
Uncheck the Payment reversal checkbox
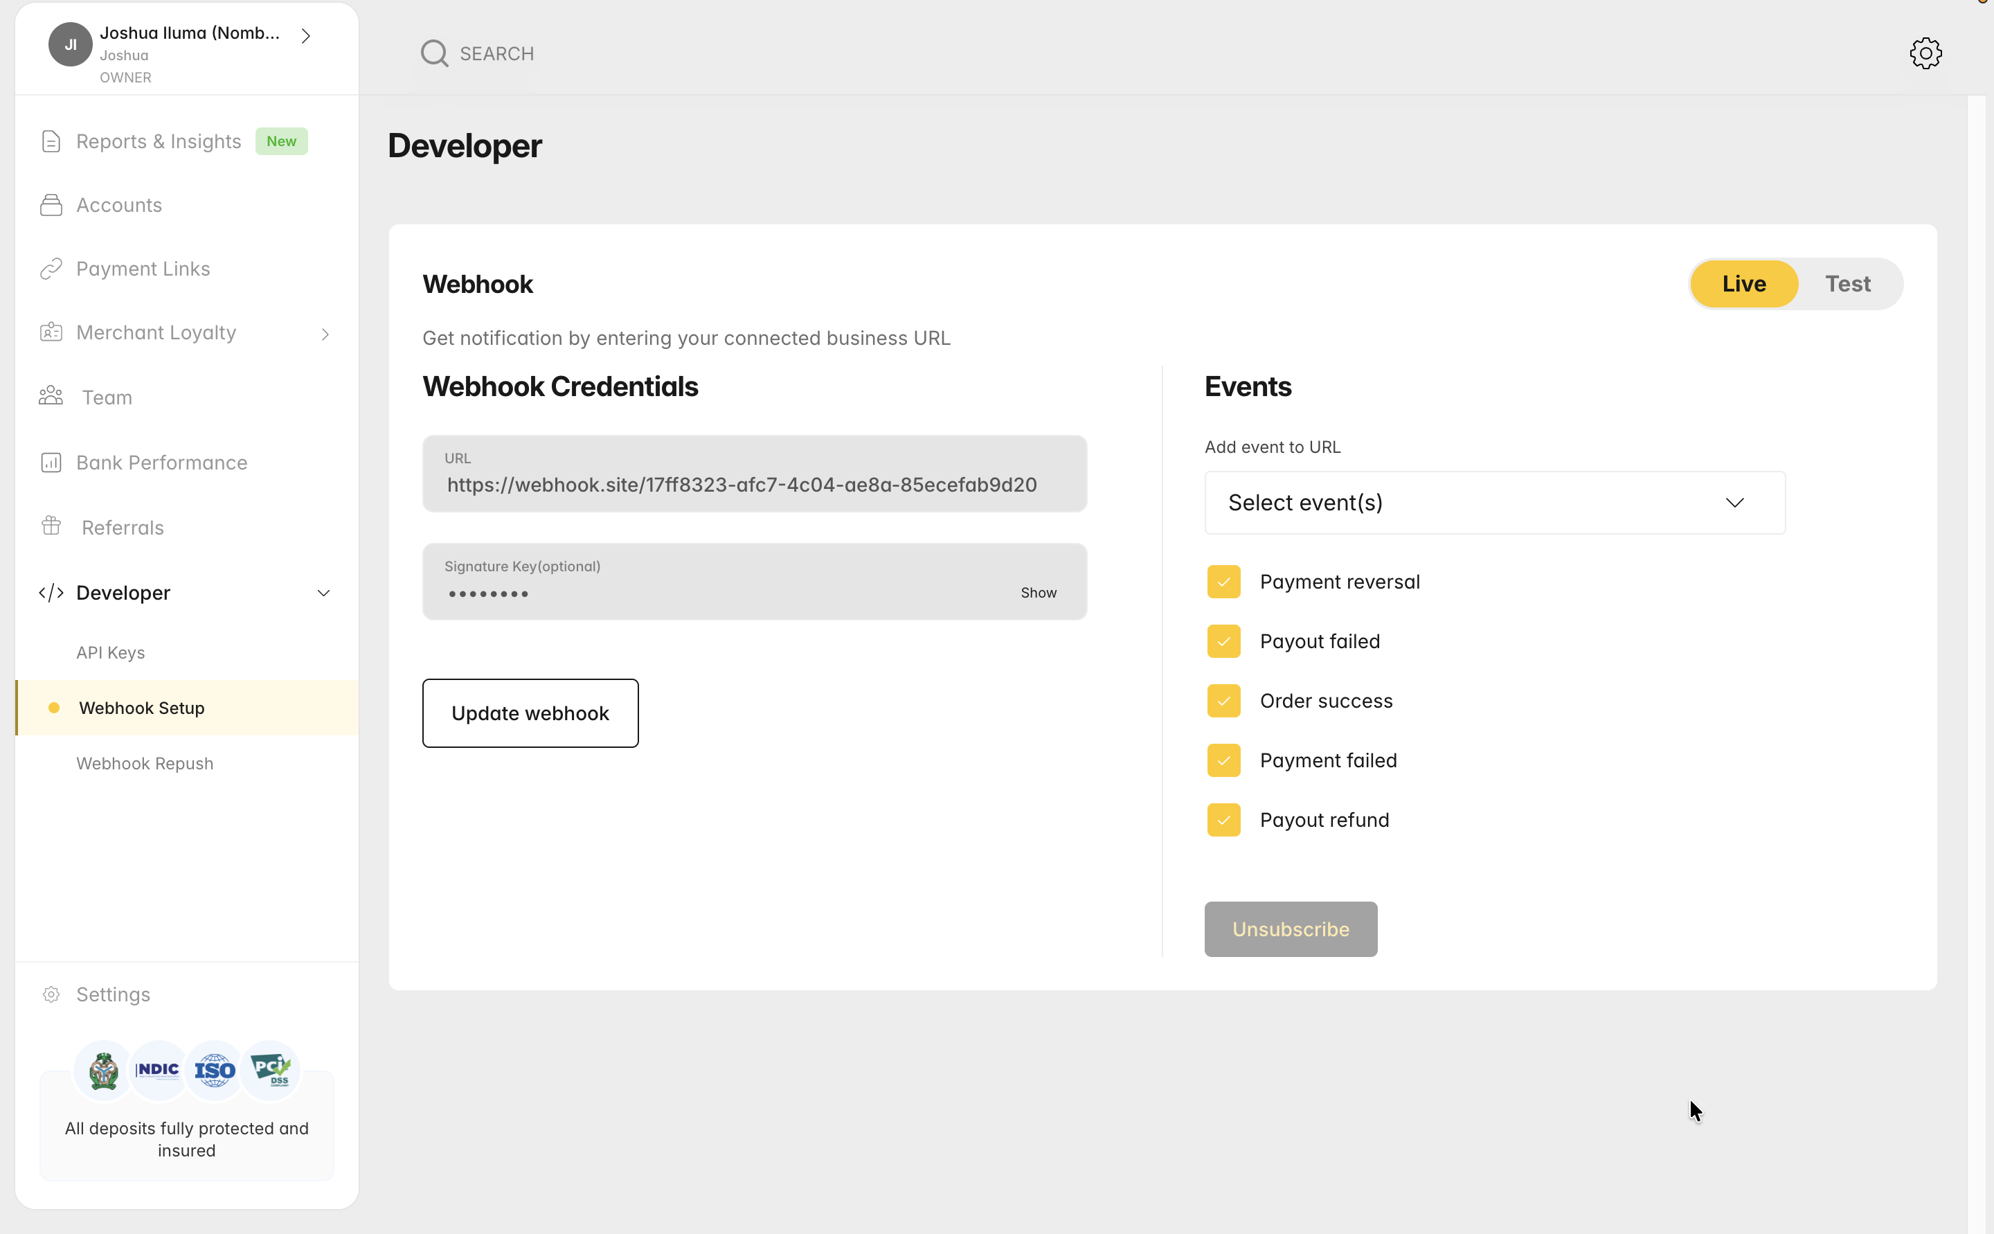click(x=1224, y=582)
